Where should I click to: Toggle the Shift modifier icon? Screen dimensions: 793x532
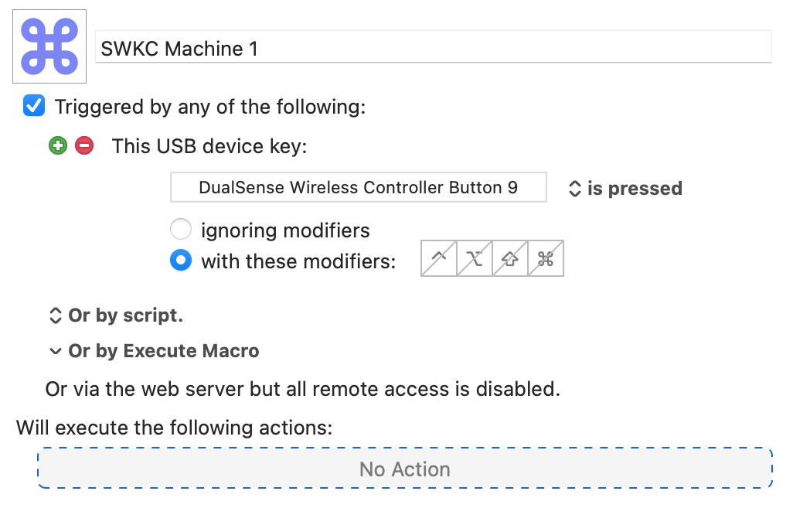510,259
